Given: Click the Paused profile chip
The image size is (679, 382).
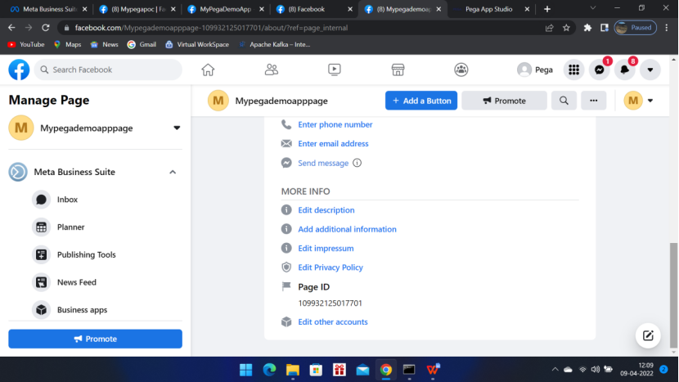Looking at the screenshot, I should (636, 28).
